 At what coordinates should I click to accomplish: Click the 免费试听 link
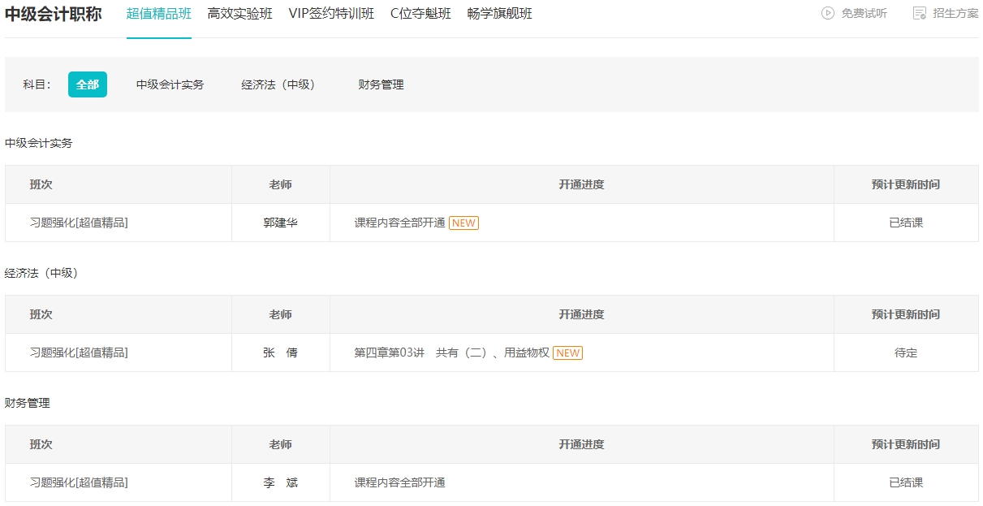click(x=864, y=13)
